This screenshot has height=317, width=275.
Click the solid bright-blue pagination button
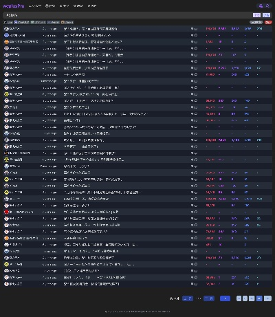(x=225, y=298)
